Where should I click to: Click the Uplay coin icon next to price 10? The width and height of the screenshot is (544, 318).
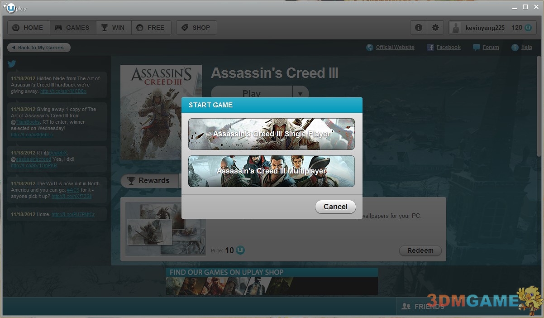240,250
